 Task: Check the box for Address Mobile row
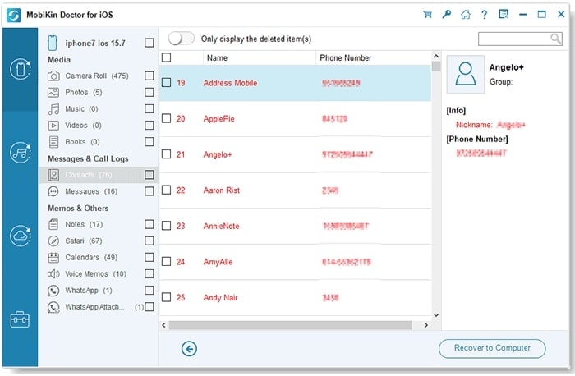click(167, 82)
